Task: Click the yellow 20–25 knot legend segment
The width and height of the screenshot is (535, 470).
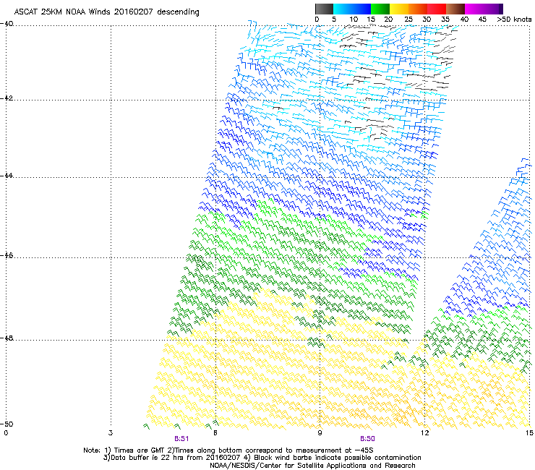Action: 399,9
